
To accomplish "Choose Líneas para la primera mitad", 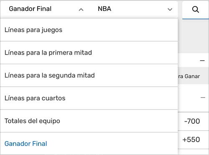I will pyautogui.click(x=89, y=52).
